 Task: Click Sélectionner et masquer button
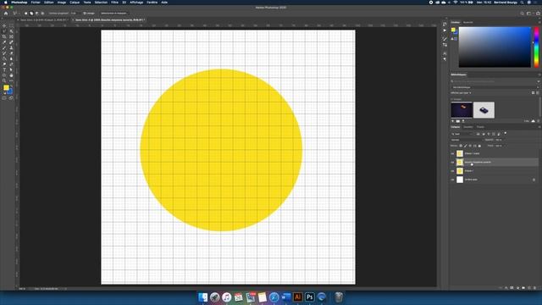point(113,14)
